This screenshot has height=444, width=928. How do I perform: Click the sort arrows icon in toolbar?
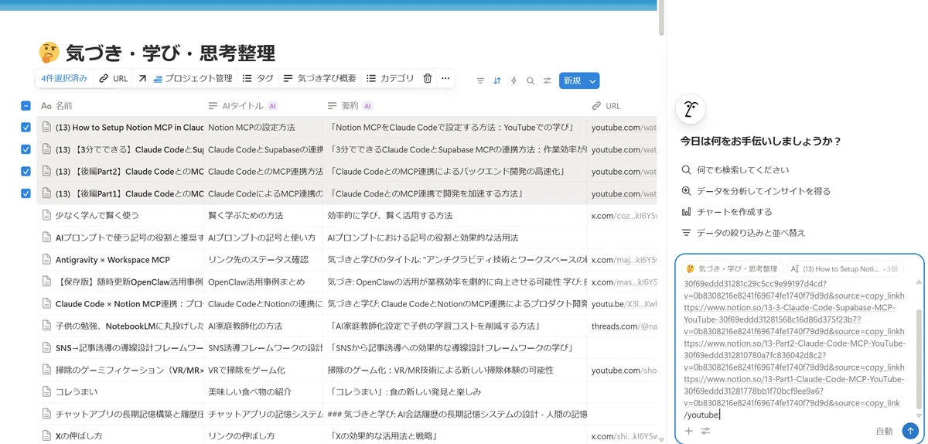click(x=497, y=80)
